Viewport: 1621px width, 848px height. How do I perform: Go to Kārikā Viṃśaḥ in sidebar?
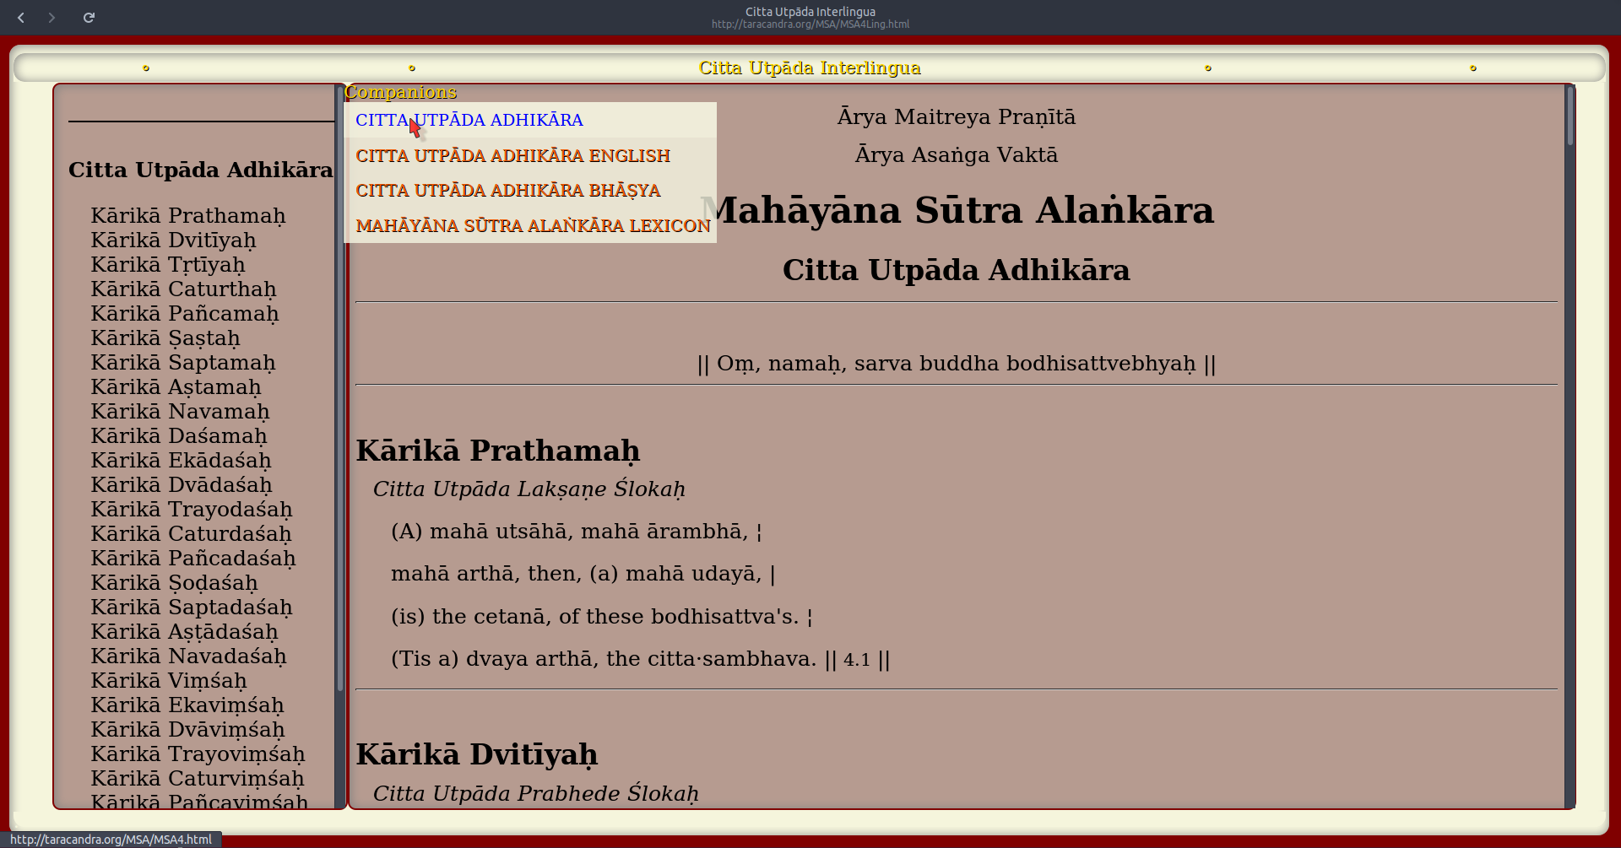169,681
